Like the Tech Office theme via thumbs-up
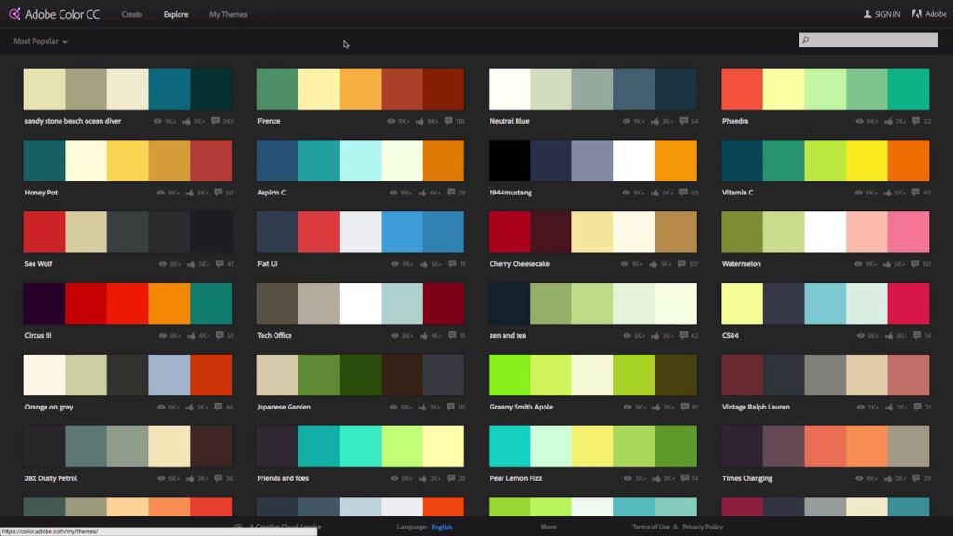The image size is (953, 536). tap(423, 335)
